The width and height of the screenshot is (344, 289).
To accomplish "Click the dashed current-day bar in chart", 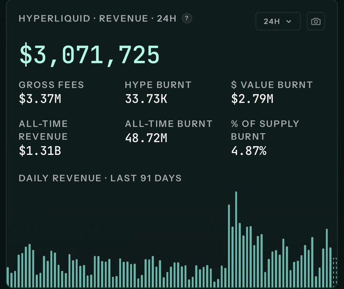I will 335,272.
